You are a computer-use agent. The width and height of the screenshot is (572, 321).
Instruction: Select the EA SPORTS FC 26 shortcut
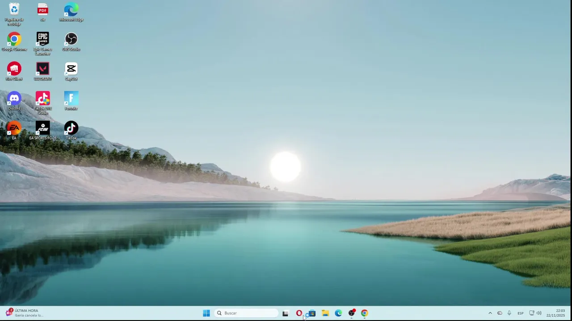click(x=43, y=131)
